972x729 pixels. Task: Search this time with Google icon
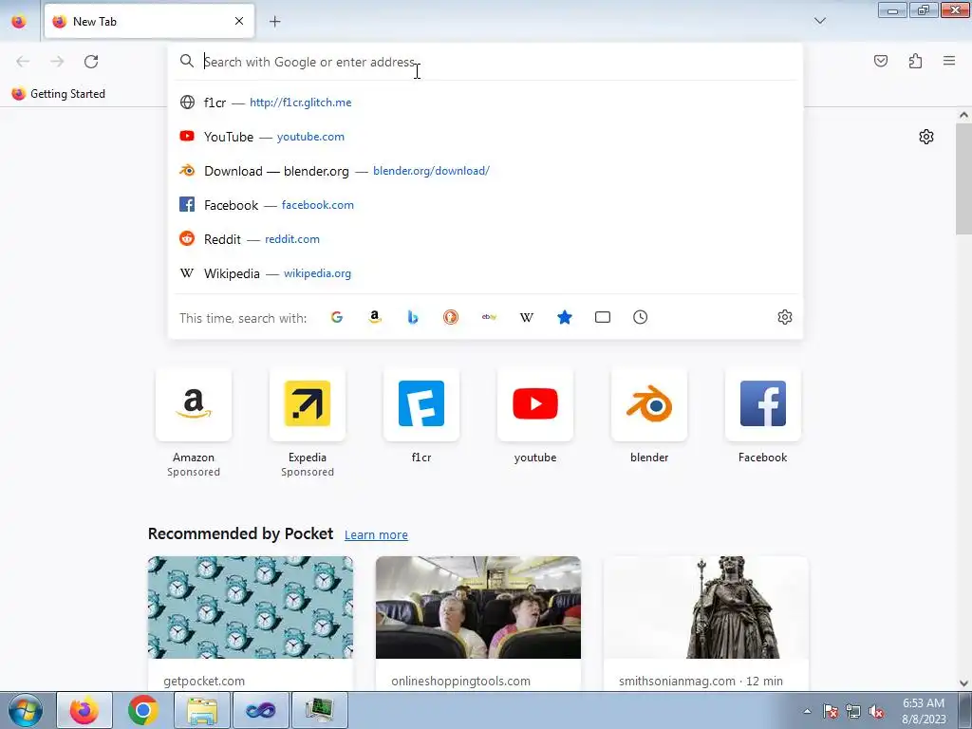pos(337,317)
